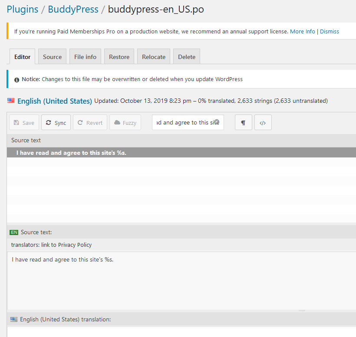
Task: Switch to the File info tab
Action: (85, 56)
